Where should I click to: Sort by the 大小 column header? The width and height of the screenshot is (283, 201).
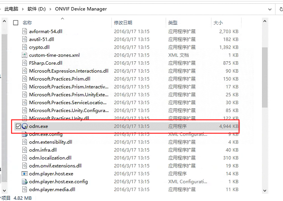point(218,23)
